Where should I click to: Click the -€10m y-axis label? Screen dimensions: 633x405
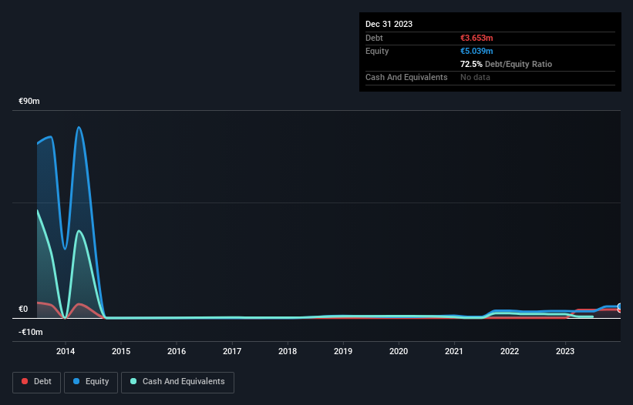pos(31,332)
